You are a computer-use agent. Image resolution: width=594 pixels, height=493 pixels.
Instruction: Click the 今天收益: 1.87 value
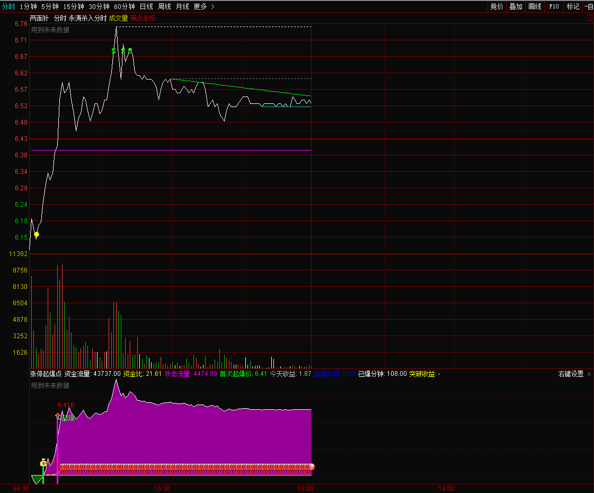click(290, 374)
